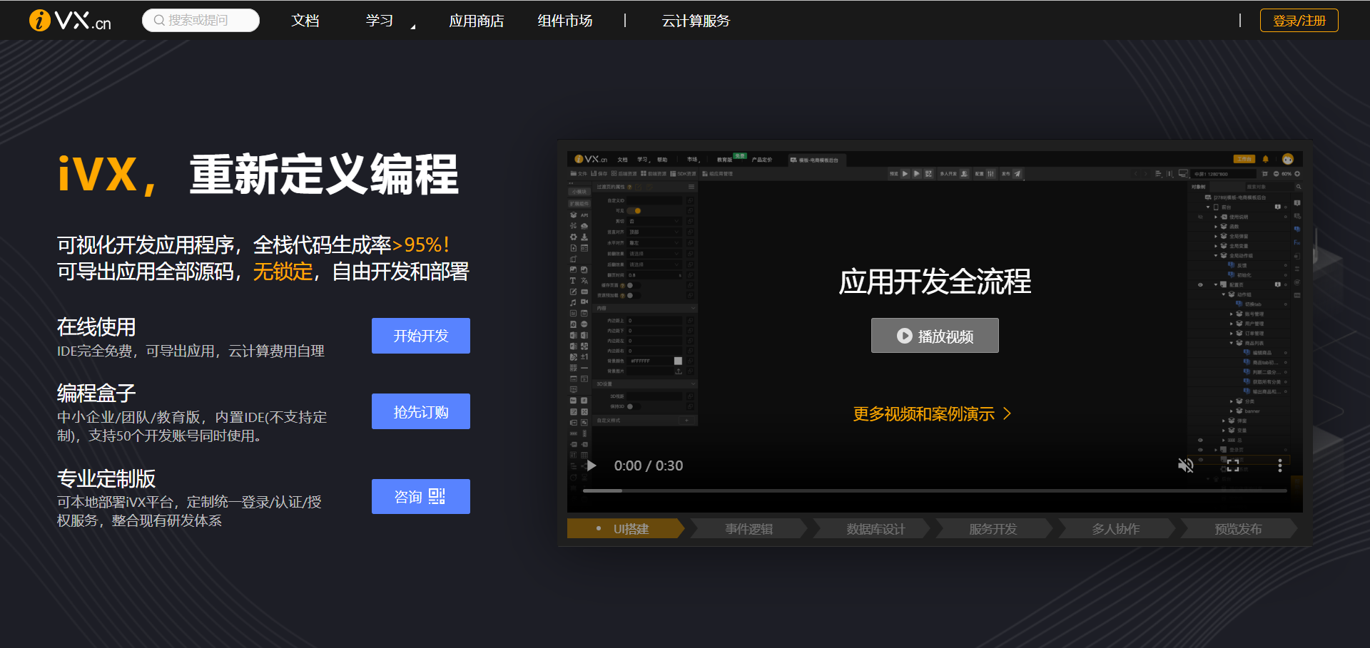Click the 发布 publish paper-plane icon
This screenshot has height=648, width=1370.
point(1017,173)
